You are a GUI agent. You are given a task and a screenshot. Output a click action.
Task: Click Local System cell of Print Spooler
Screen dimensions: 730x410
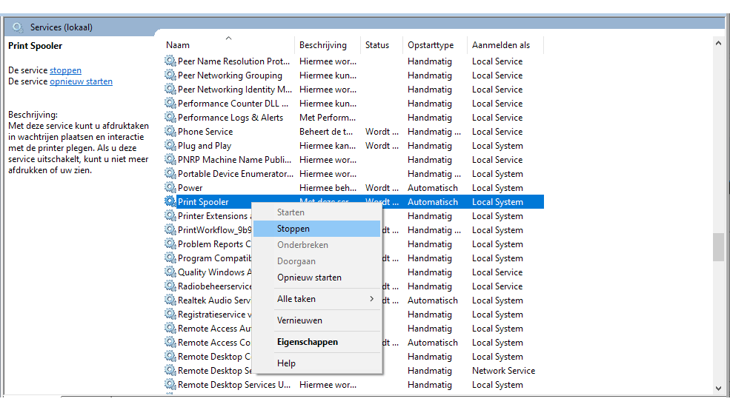coord(497,202)
